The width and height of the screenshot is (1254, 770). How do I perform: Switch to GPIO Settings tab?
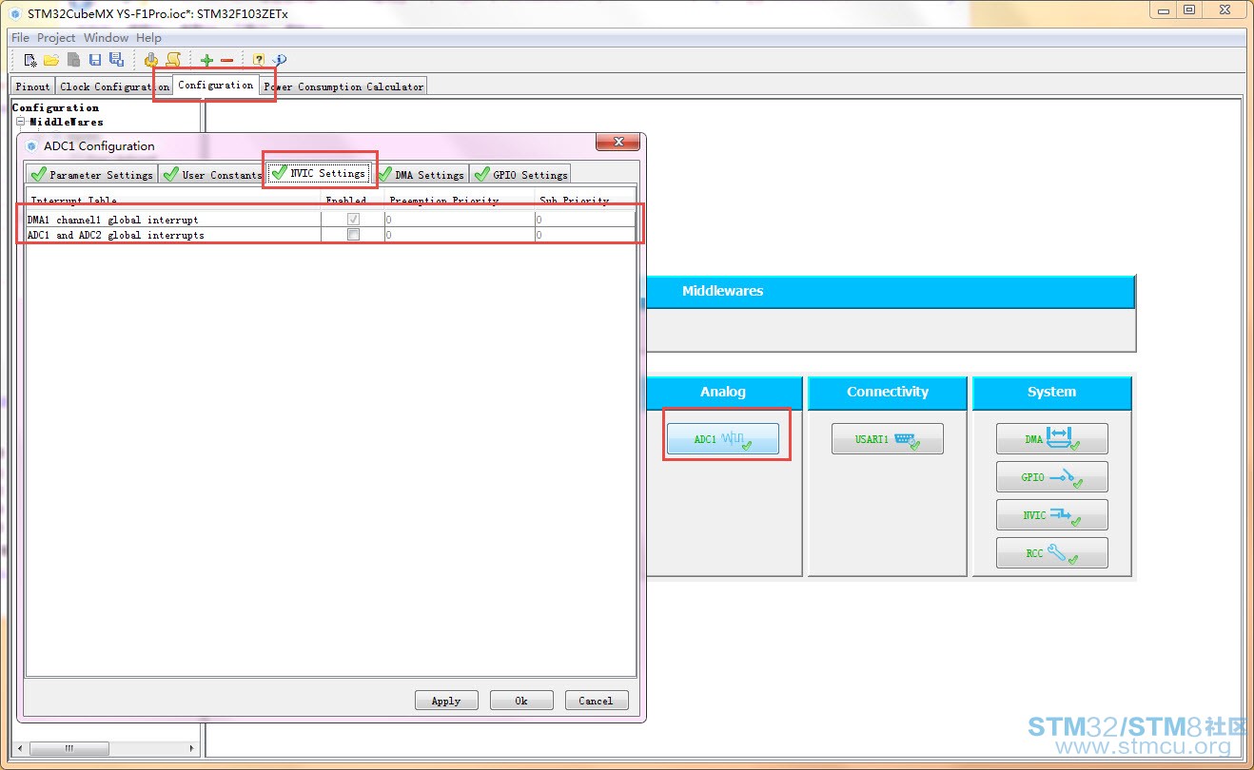tap(520, 174)
